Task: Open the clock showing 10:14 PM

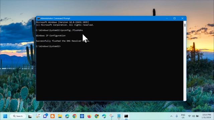Action: tap(207, 116)
